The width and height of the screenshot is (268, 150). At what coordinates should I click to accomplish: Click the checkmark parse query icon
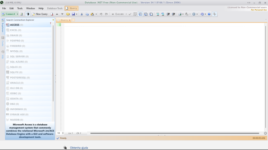tap(130, 14)
